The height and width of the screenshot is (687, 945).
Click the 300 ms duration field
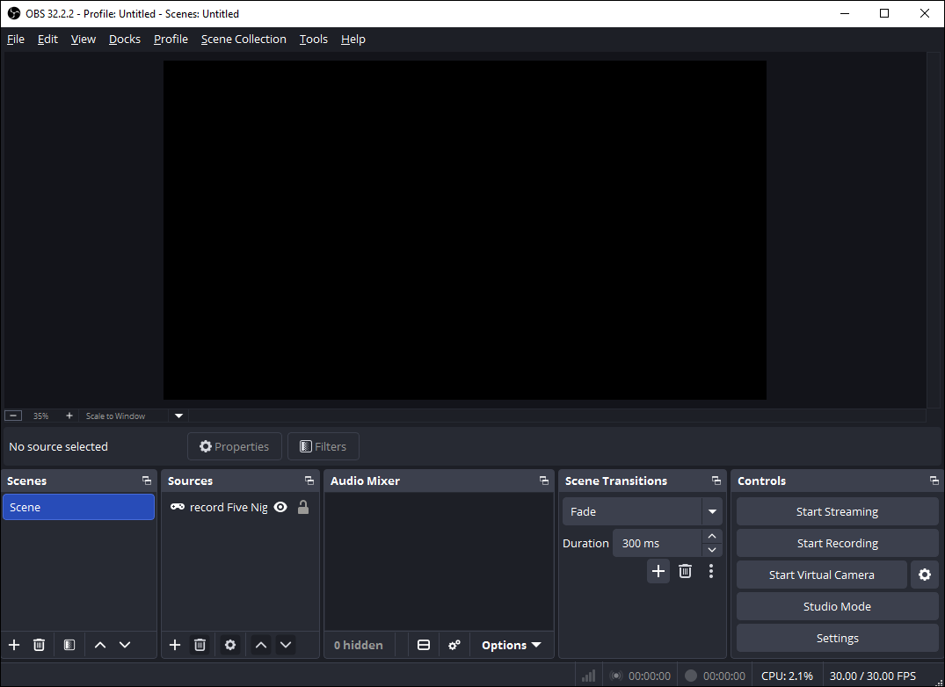[x=657, y=543]
